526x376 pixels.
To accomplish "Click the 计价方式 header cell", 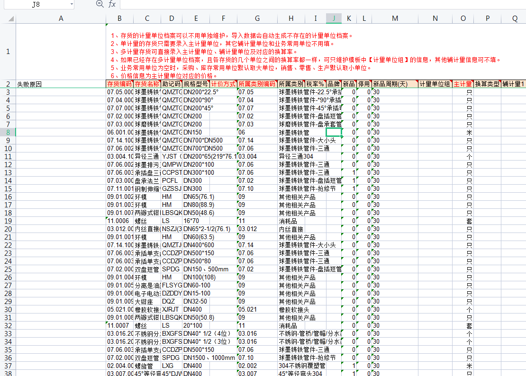I will point(223,84).
